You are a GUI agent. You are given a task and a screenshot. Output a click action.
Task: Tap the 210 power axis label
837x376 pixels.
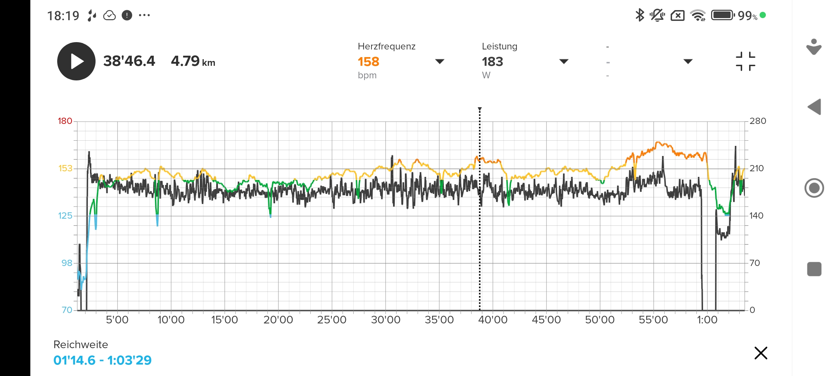pos(757,169)
